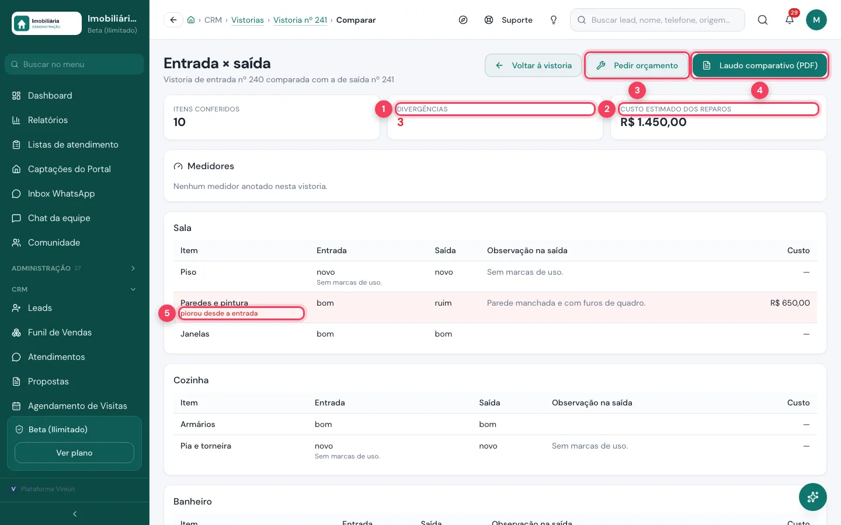
Task: Click the back arrow button in breadcrumb
Action: coord(173,20)
